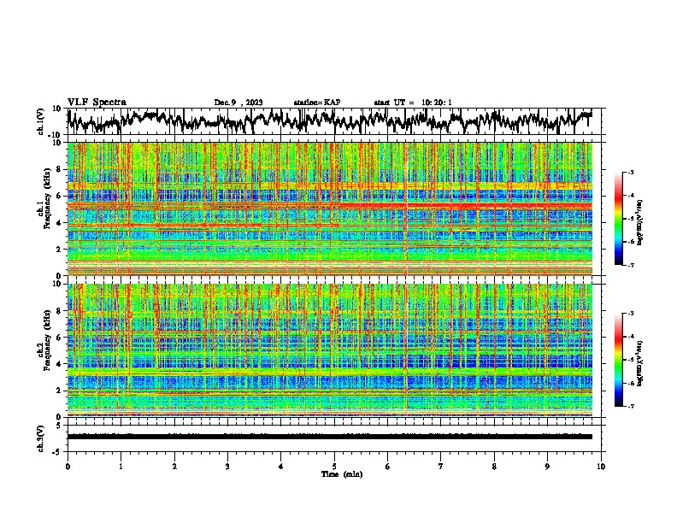Click the 2 kHz tick on ch.2 frequency axis

pyautogui.click(x=60, y=391)
